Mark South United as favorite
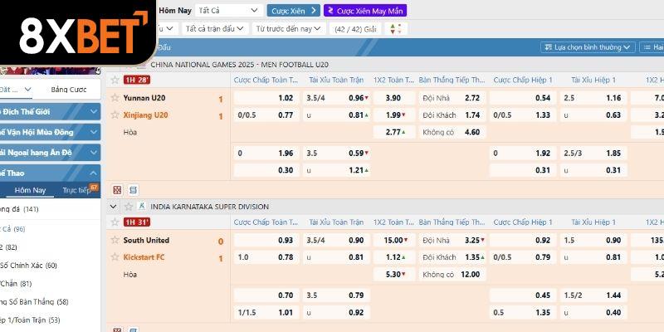 115,241
